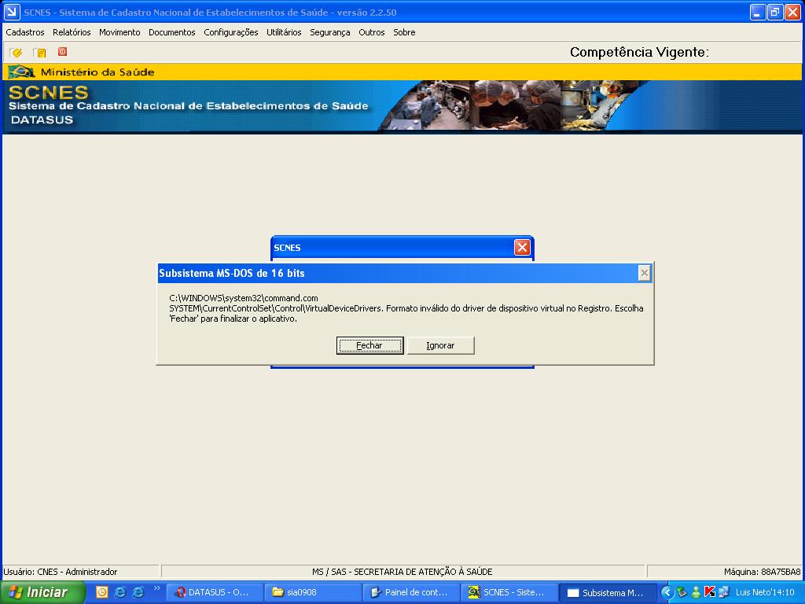This screenshot has width=805, height=604.
Task: Click the Iniciar start button
Action: (42, 592)
